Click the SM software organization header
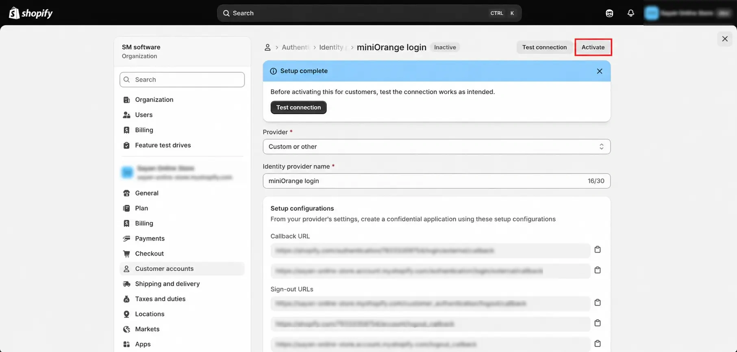The width and height of the screenshot is (737, 352). pyautogui.click(x=182, y=52)
